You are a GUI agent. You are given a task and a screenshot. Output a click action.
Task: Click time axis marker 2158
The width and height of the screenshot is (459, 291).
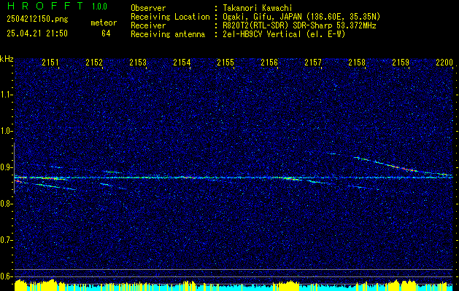click(357, 63)
